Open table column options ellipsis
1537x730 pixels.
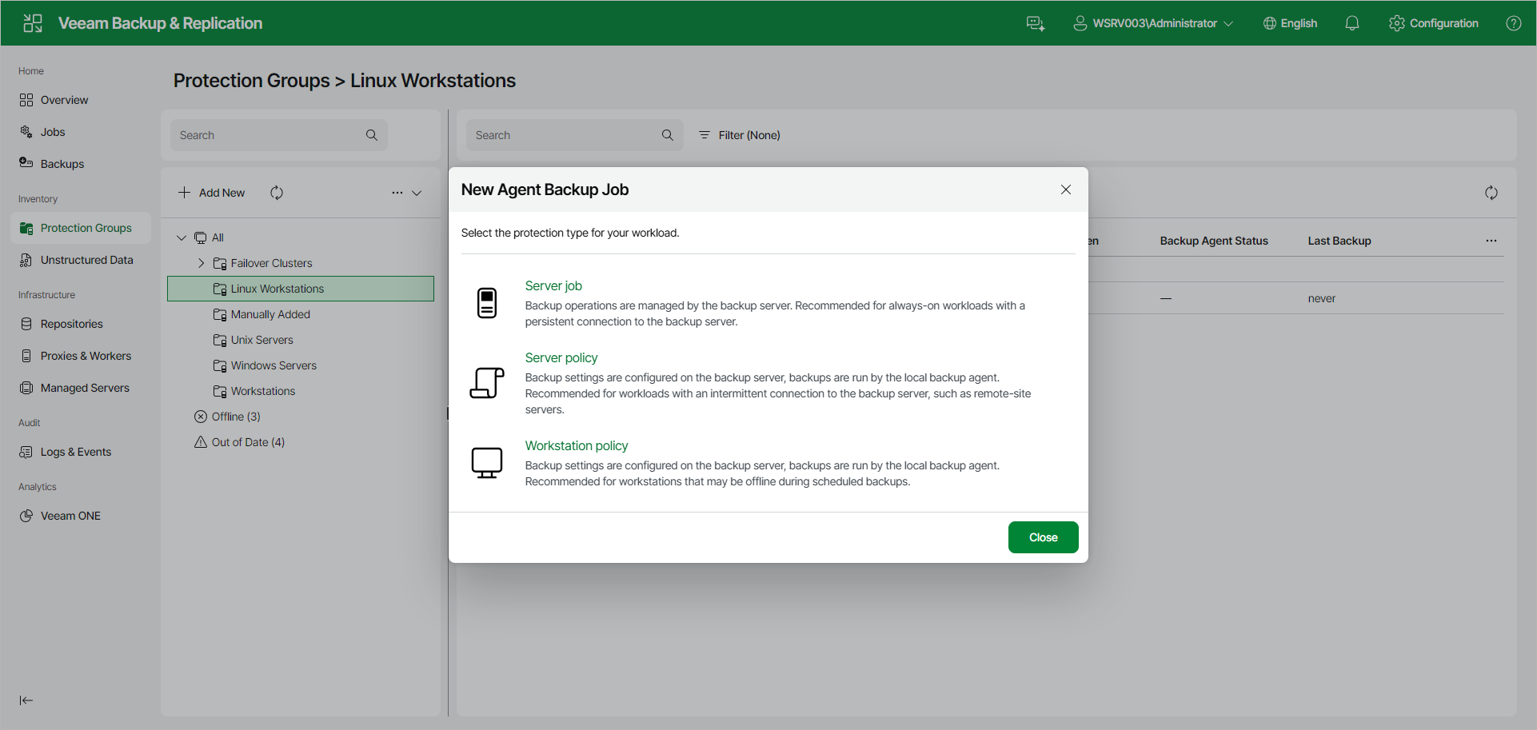(x=1491, y=241)
